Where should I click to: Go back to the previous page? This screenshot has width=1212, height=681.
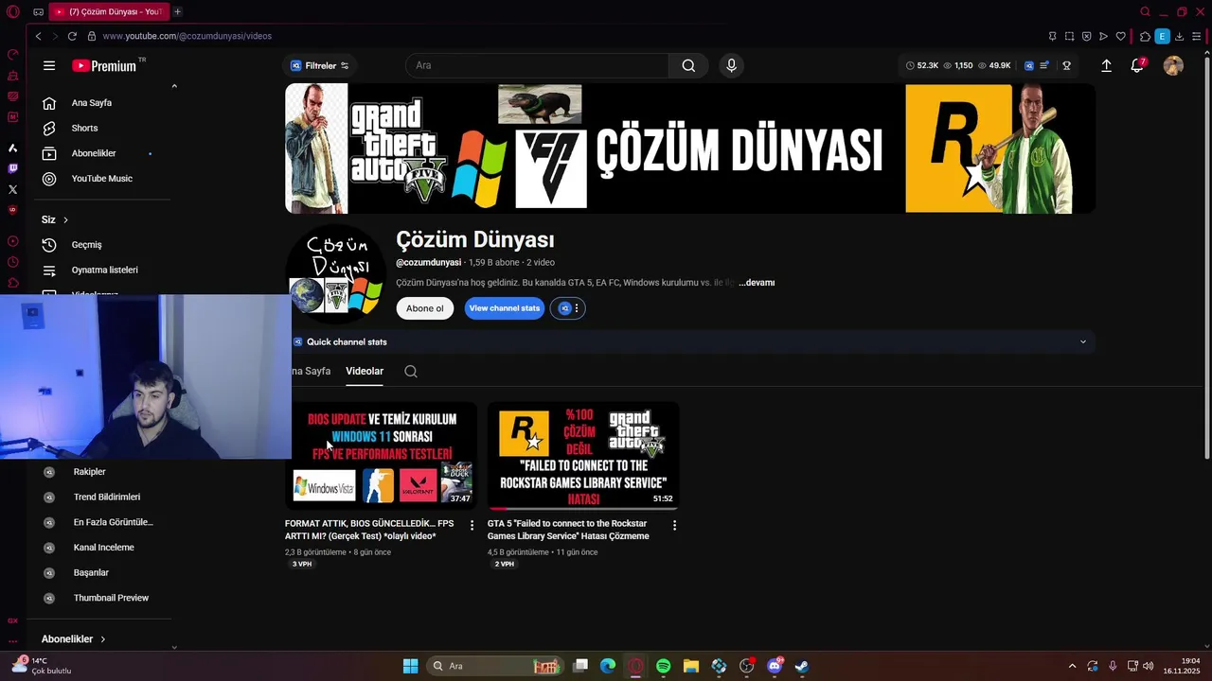(x=38, y=36)
